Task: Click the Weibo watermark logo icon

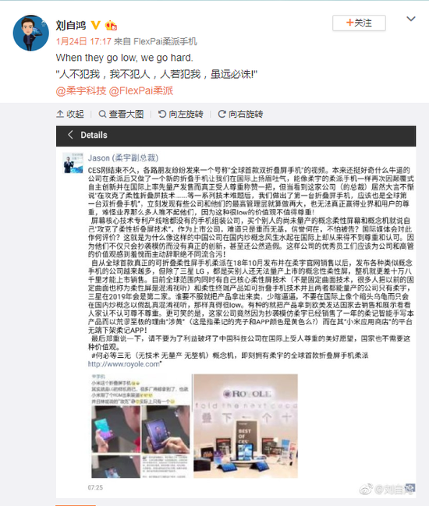Action: pyautogui.click(x=366, y=490)
